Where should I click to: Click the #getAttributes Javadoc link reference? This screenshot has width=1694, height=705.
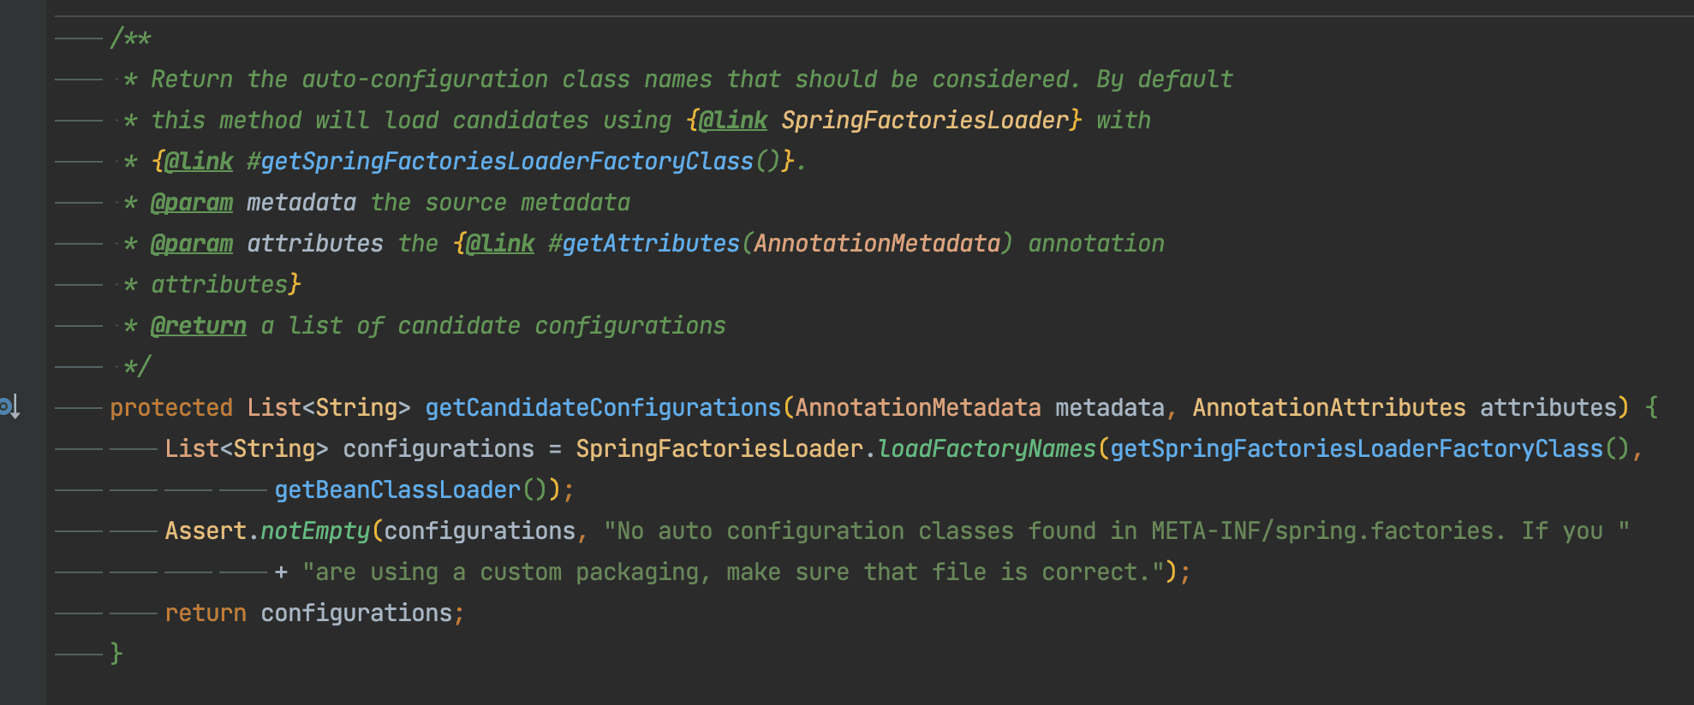pyautogui.click(x=643, y=244)
